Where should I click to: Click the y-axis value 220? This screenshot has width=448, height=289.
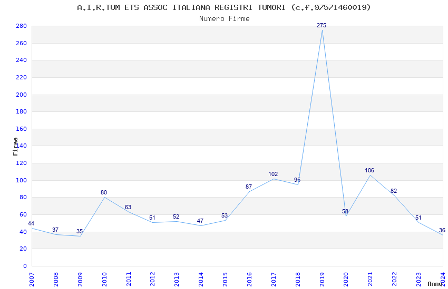point(22,77)
